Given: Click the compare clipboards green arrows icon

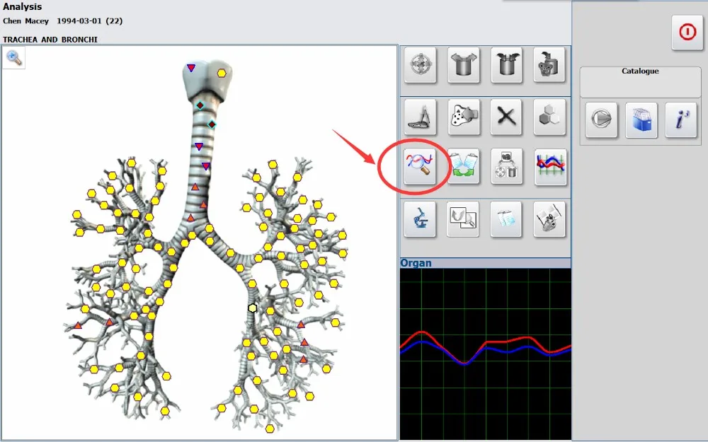Looking at the screenshot, I should click(x=463, y=166).
